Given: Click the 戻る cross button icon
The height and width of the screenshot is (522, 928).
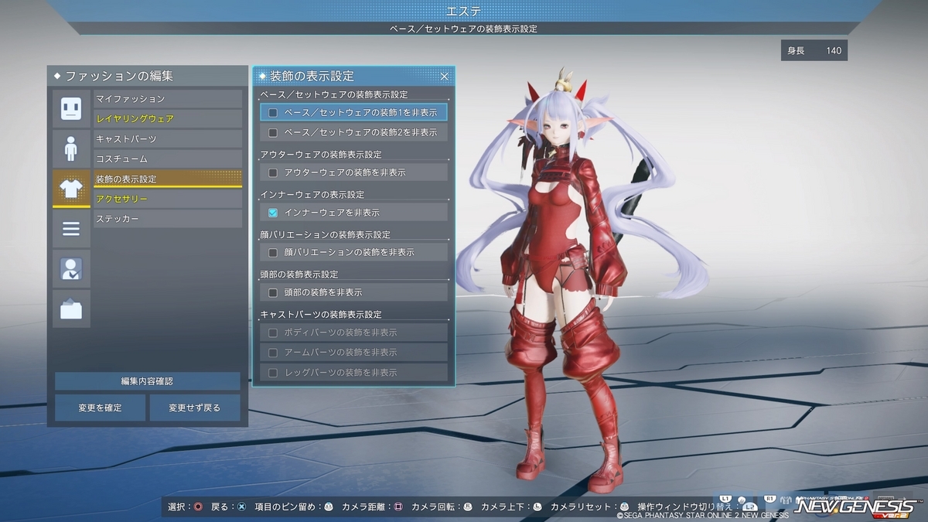Looking at the screenshot, I should click(241, 507).
